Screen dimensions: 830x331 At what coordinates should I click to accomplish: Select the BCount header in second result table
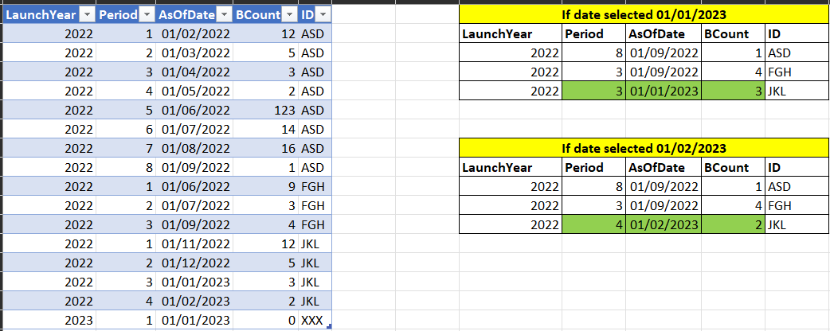click(733, 167)
